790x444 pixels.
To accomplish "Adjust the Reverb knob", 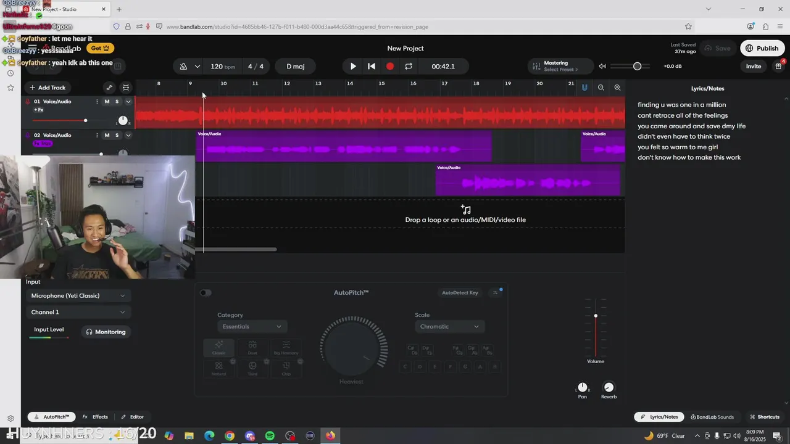I will click(x=609, y=387).
